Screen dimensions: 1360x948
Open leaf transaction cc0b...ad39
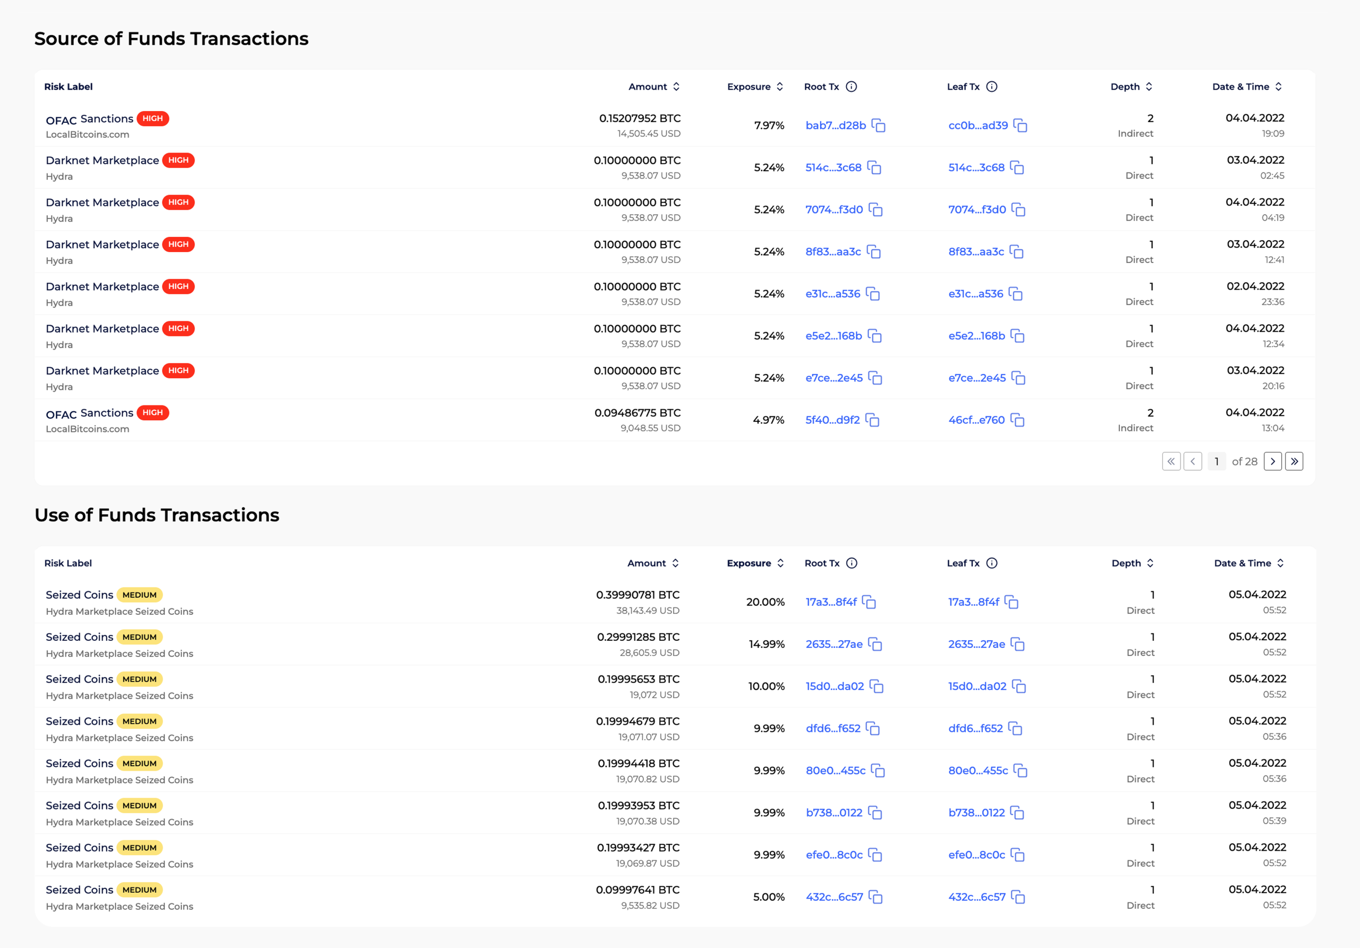[x=978, y=125]
